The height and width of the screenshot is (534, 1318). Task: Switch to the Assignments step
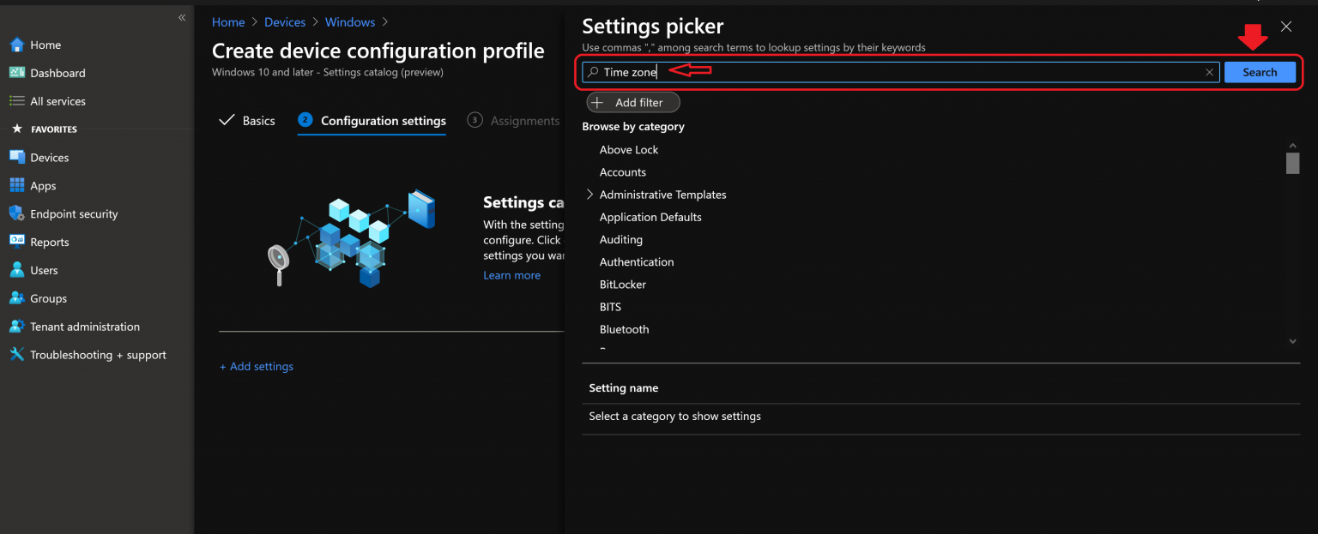(524, 120)
